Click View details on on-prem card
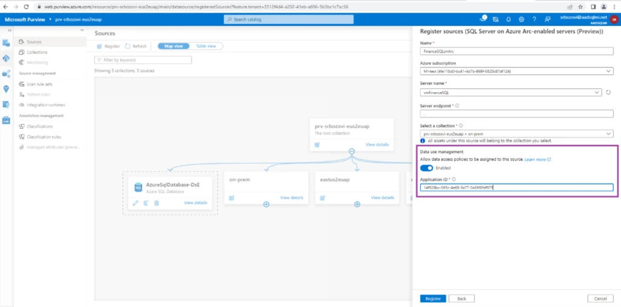The height and width of the screenshot is (307, 621). (292, 198)
